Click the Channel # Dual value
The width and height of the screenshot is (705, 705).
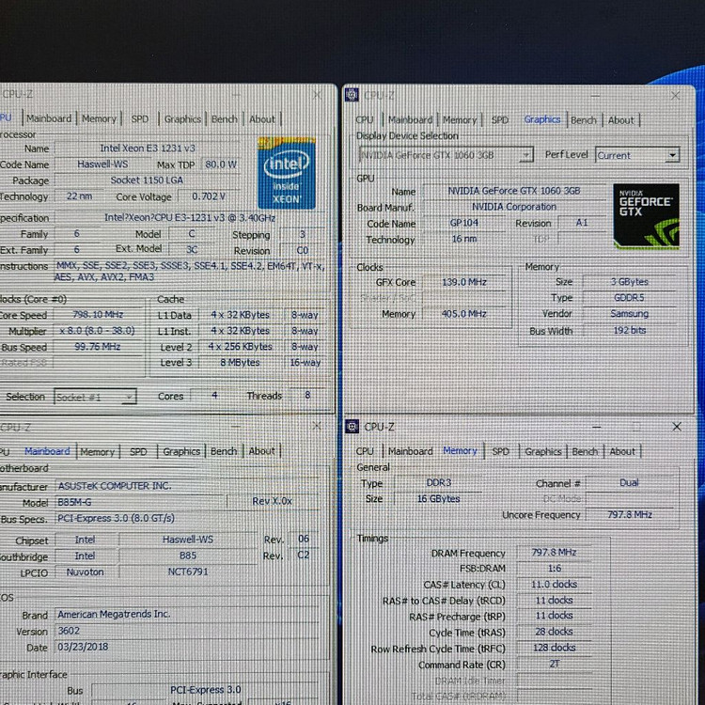pos(629,482)
